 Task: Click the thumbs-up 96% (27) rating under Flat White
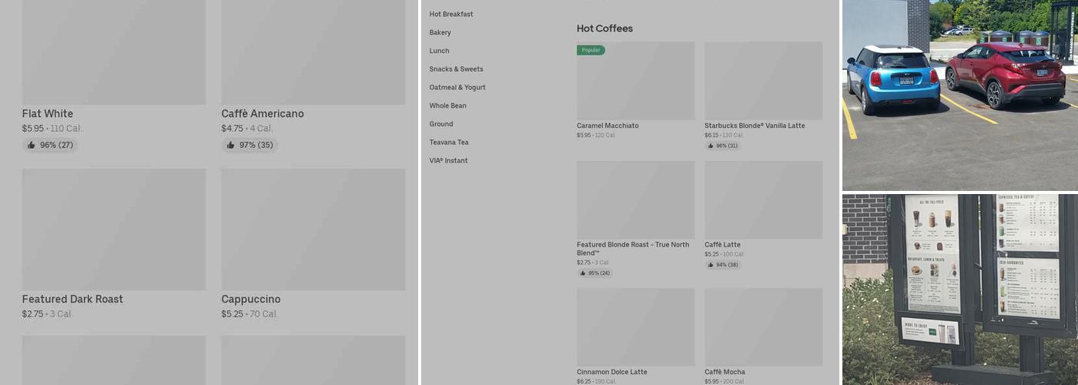click(50, 145)
